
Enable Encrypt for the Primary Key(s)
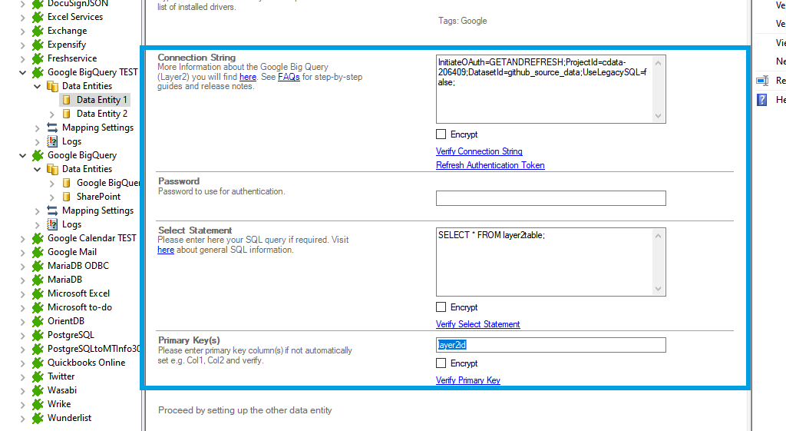441,363
